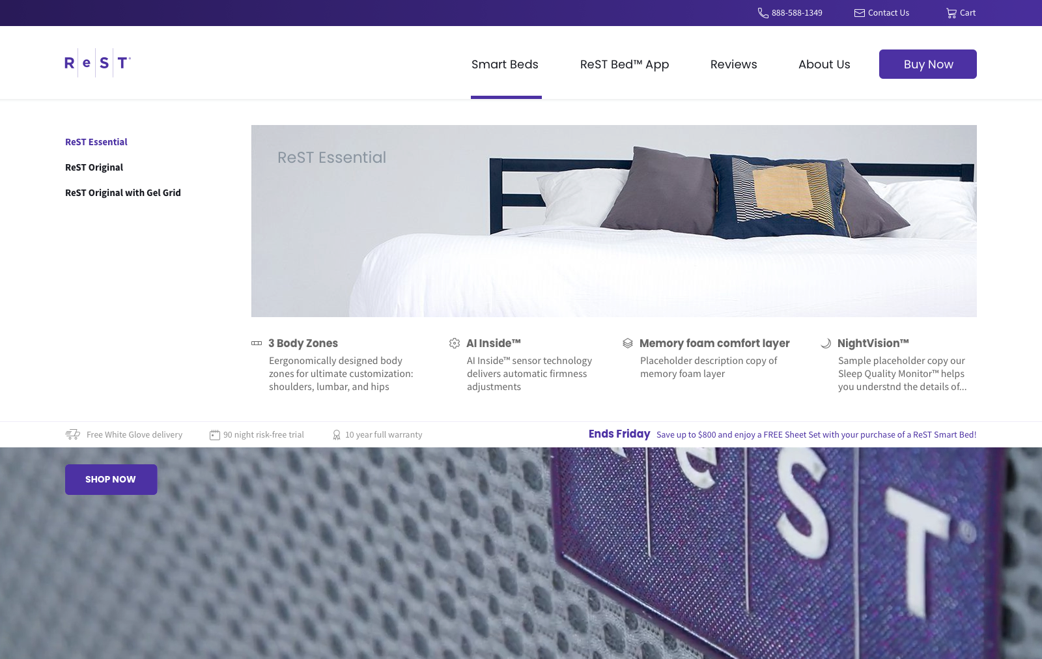Go to the Reviews page
The image size is (1042, 659).
click(x=734, y=64)
